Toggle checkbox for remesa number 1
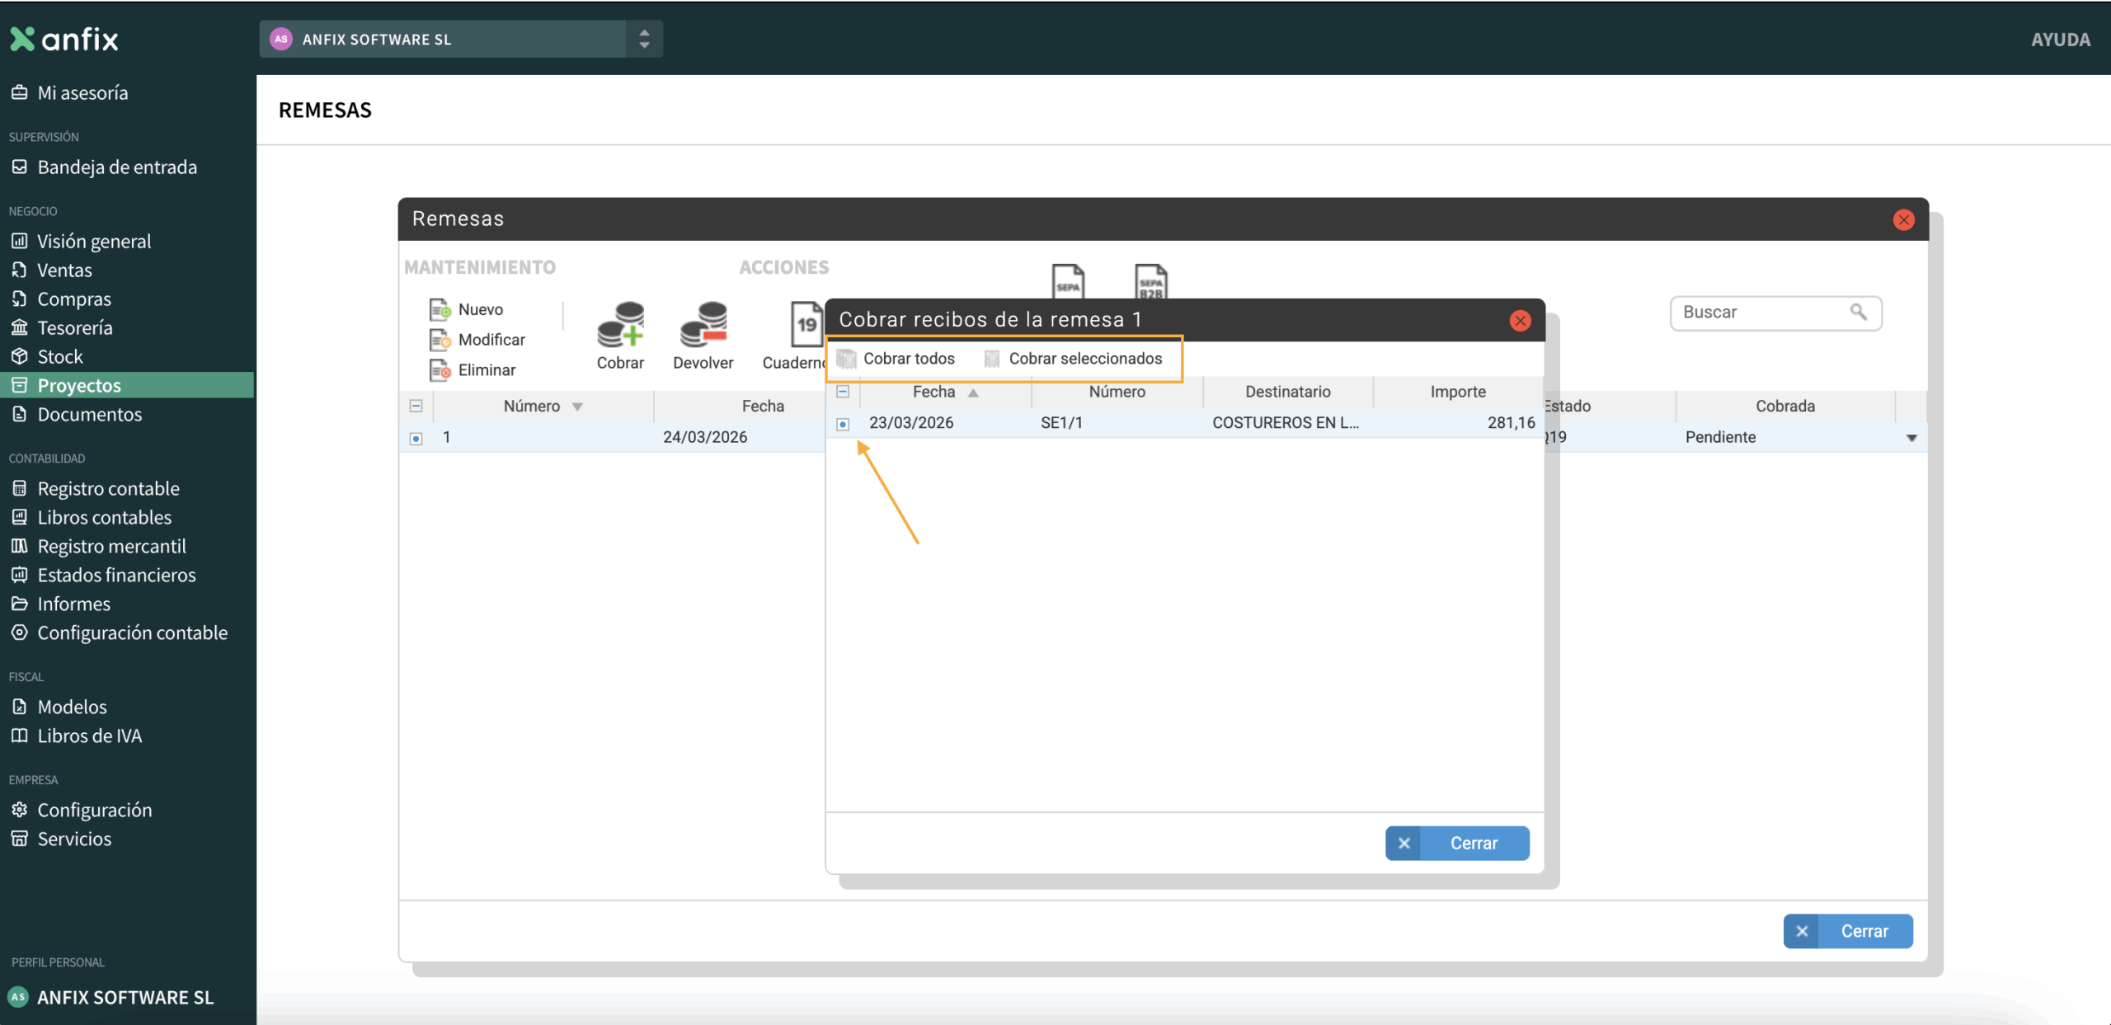 pyautogui.click(x=416, y=438)
